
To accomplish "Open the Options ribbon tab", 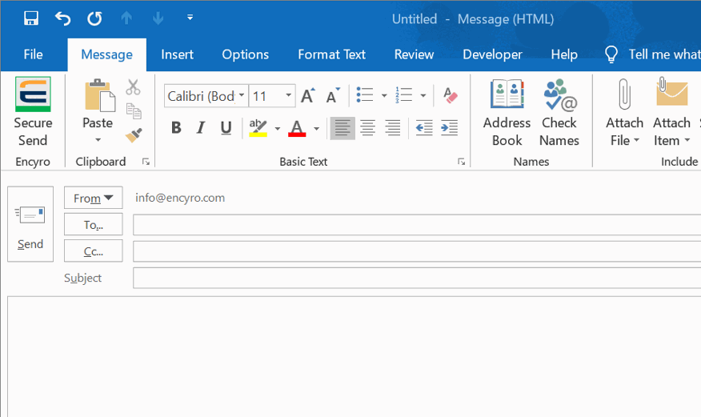I will coord(246,54).
